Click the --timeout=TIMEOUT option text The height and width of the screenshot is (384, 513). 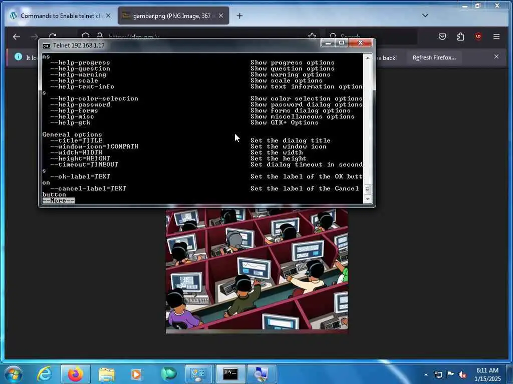84,164
